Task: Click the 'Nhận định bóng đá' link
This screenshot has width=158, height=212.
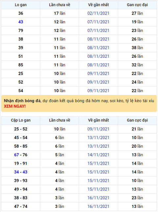Action: [22, 101]
